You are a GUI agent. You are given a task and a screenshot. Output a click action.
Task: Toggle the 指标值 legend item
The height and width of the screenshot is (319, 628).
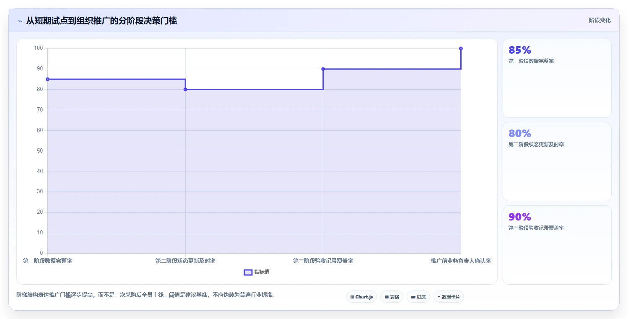pos(257,272)
